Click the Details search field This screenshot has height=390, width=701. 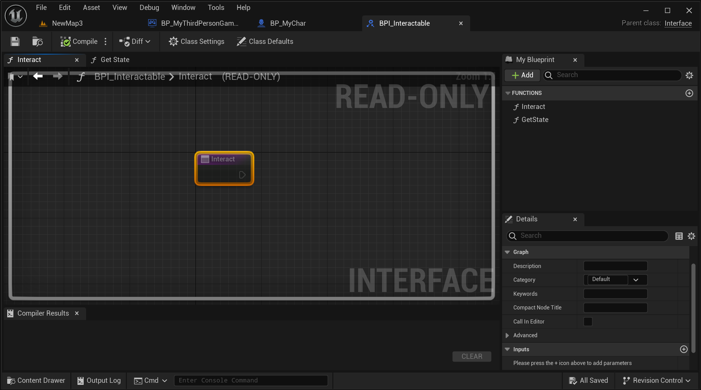[x=587, y=236]
